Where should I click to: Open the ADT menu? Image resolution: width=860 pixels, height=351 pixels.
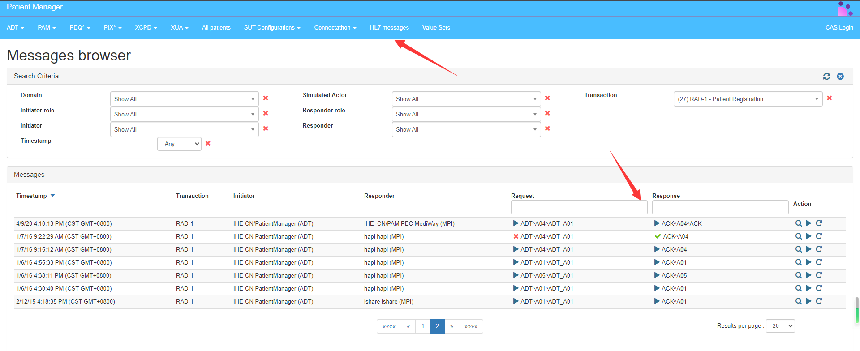coord(15,28)
